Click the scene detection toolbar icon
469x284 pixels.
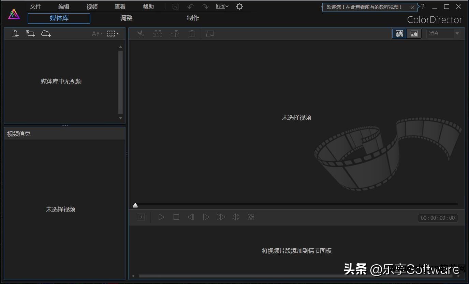(158, 34)
